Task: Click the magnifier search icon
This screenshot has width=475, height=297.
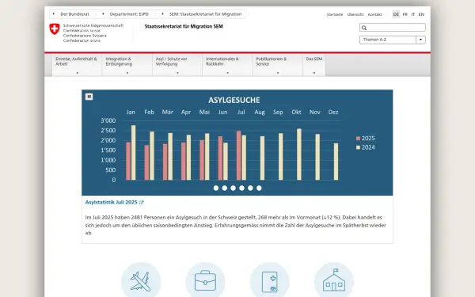Action: pyautogui.click(x=364, y=28)
